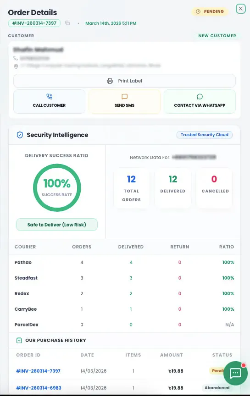Click Safe to Deliver (Low Risk) badge
This screenshot has width=250, height=396.
tap(57, 225)
